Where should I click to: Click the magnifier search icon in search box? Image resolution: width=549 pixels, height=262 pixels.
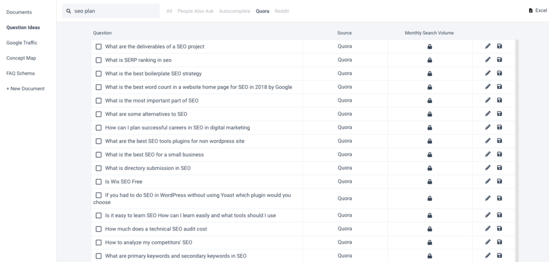click(69, 11)
